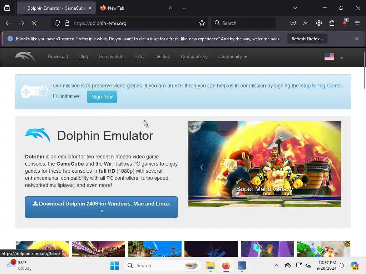The image size is (366, 274).
Task: Open the Guides page
Action: tap(163, 57)
